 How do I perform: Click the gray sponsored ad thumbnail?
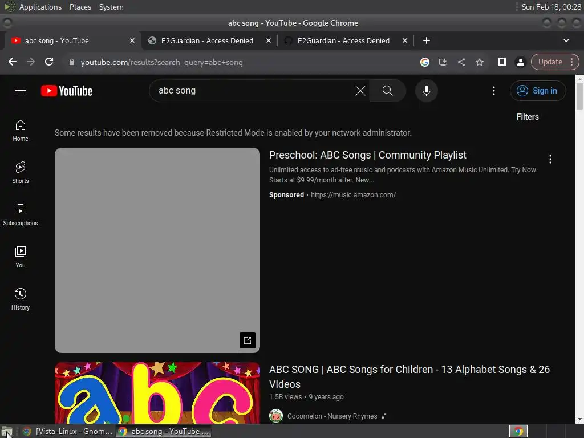(x=157, y=250)
